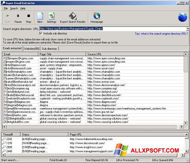The width and height of the screenshot is (190, 163).
Task: Open the File menu
Action: pos(6,9)
